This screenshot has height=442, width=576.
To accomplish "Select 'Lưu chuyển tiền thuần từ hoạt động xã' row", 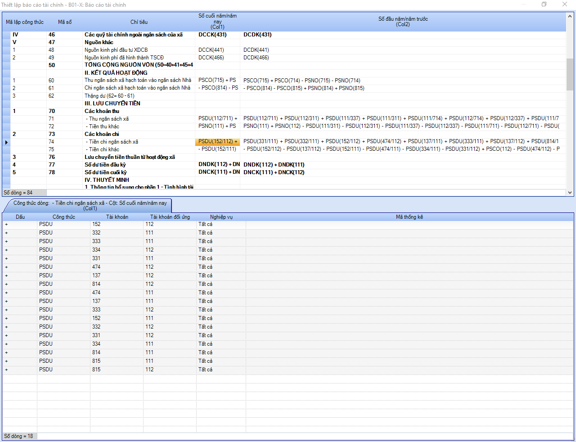I will pyautogui.click(x=130, y=157).
